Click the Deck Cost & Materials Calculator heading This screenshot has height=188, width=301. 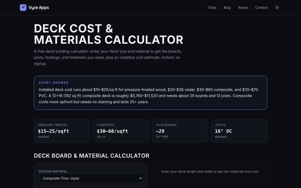pyautogui.click(x=108, y=34)
